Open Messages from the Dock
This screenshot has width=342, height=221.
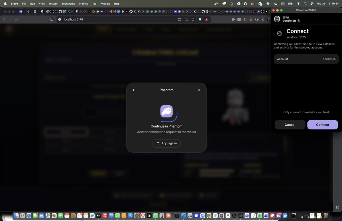(35, 216)
